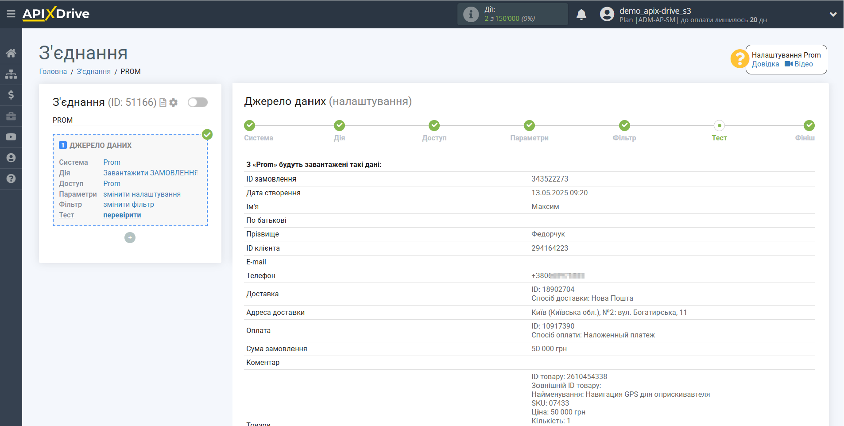Open profile icon in sidebar
The image size is (844, 426).
(11, 158)
